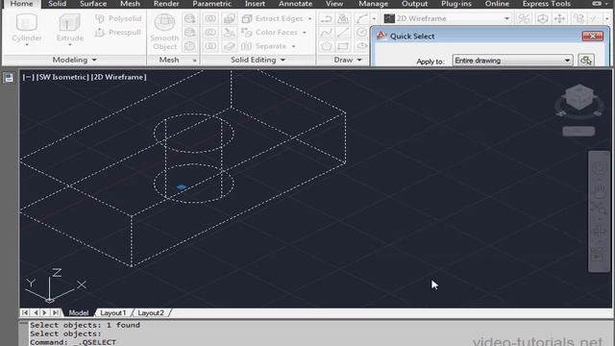Screen dimensions: 615x346
Task: Close the Quick Select dialog
Action: click(592, 37)
